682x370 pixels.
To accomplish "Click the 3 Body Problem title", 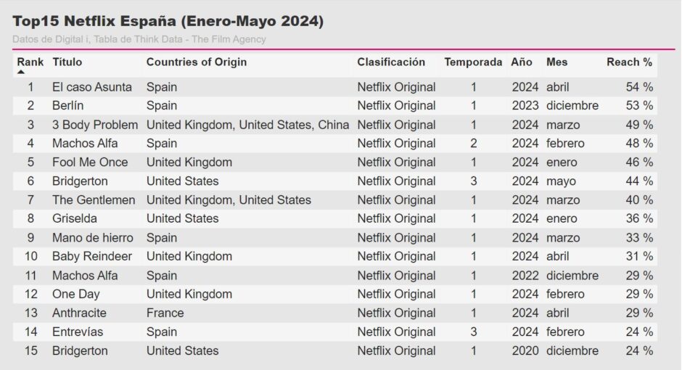I will (x=95, y=125).
